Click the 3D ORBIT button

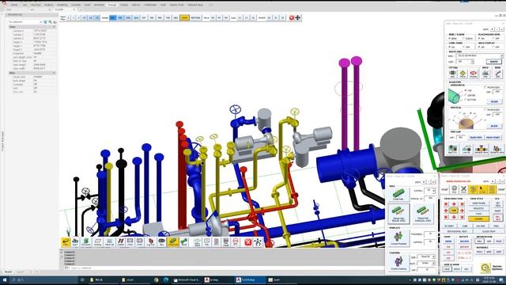tap(449, 226)
